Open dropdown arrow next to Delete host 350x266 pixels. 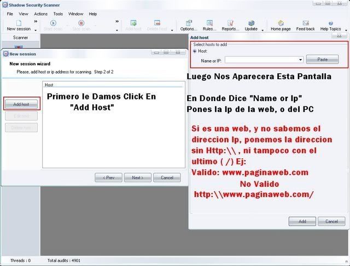click(172, 30)
